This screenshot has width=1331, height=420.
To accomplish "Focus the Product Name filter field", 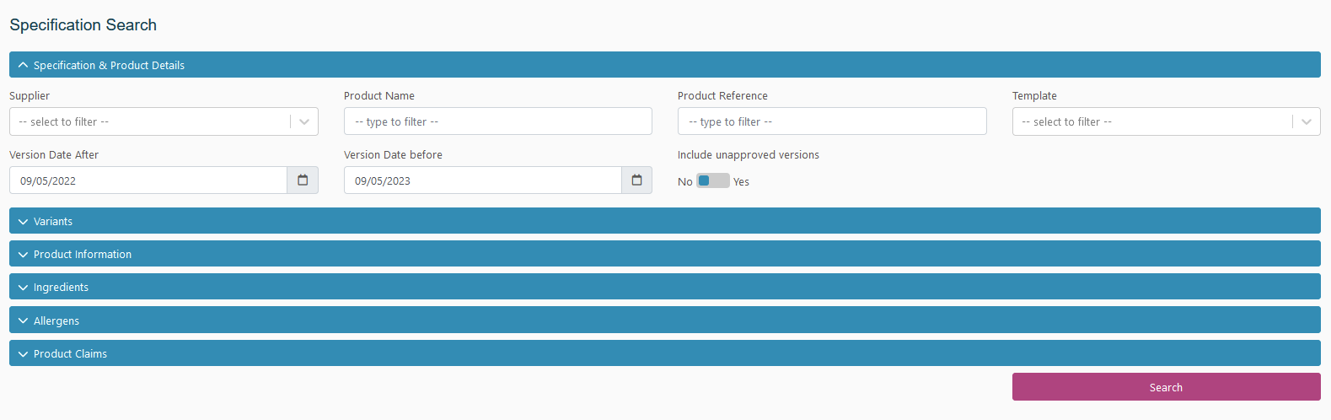I will [497, 122].
